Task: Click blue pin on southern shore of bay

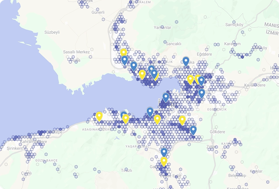Action: [x=150, y=112]
